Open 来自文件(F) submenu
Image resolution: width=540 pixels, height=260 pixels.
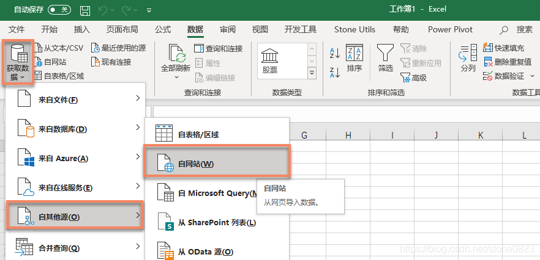click(75, 99)
